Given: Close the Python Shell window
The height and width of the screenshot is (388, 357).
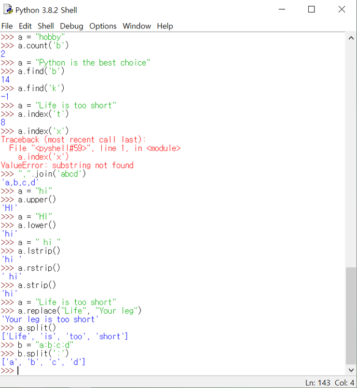Looking at the screenshot, I should [342, 9].
